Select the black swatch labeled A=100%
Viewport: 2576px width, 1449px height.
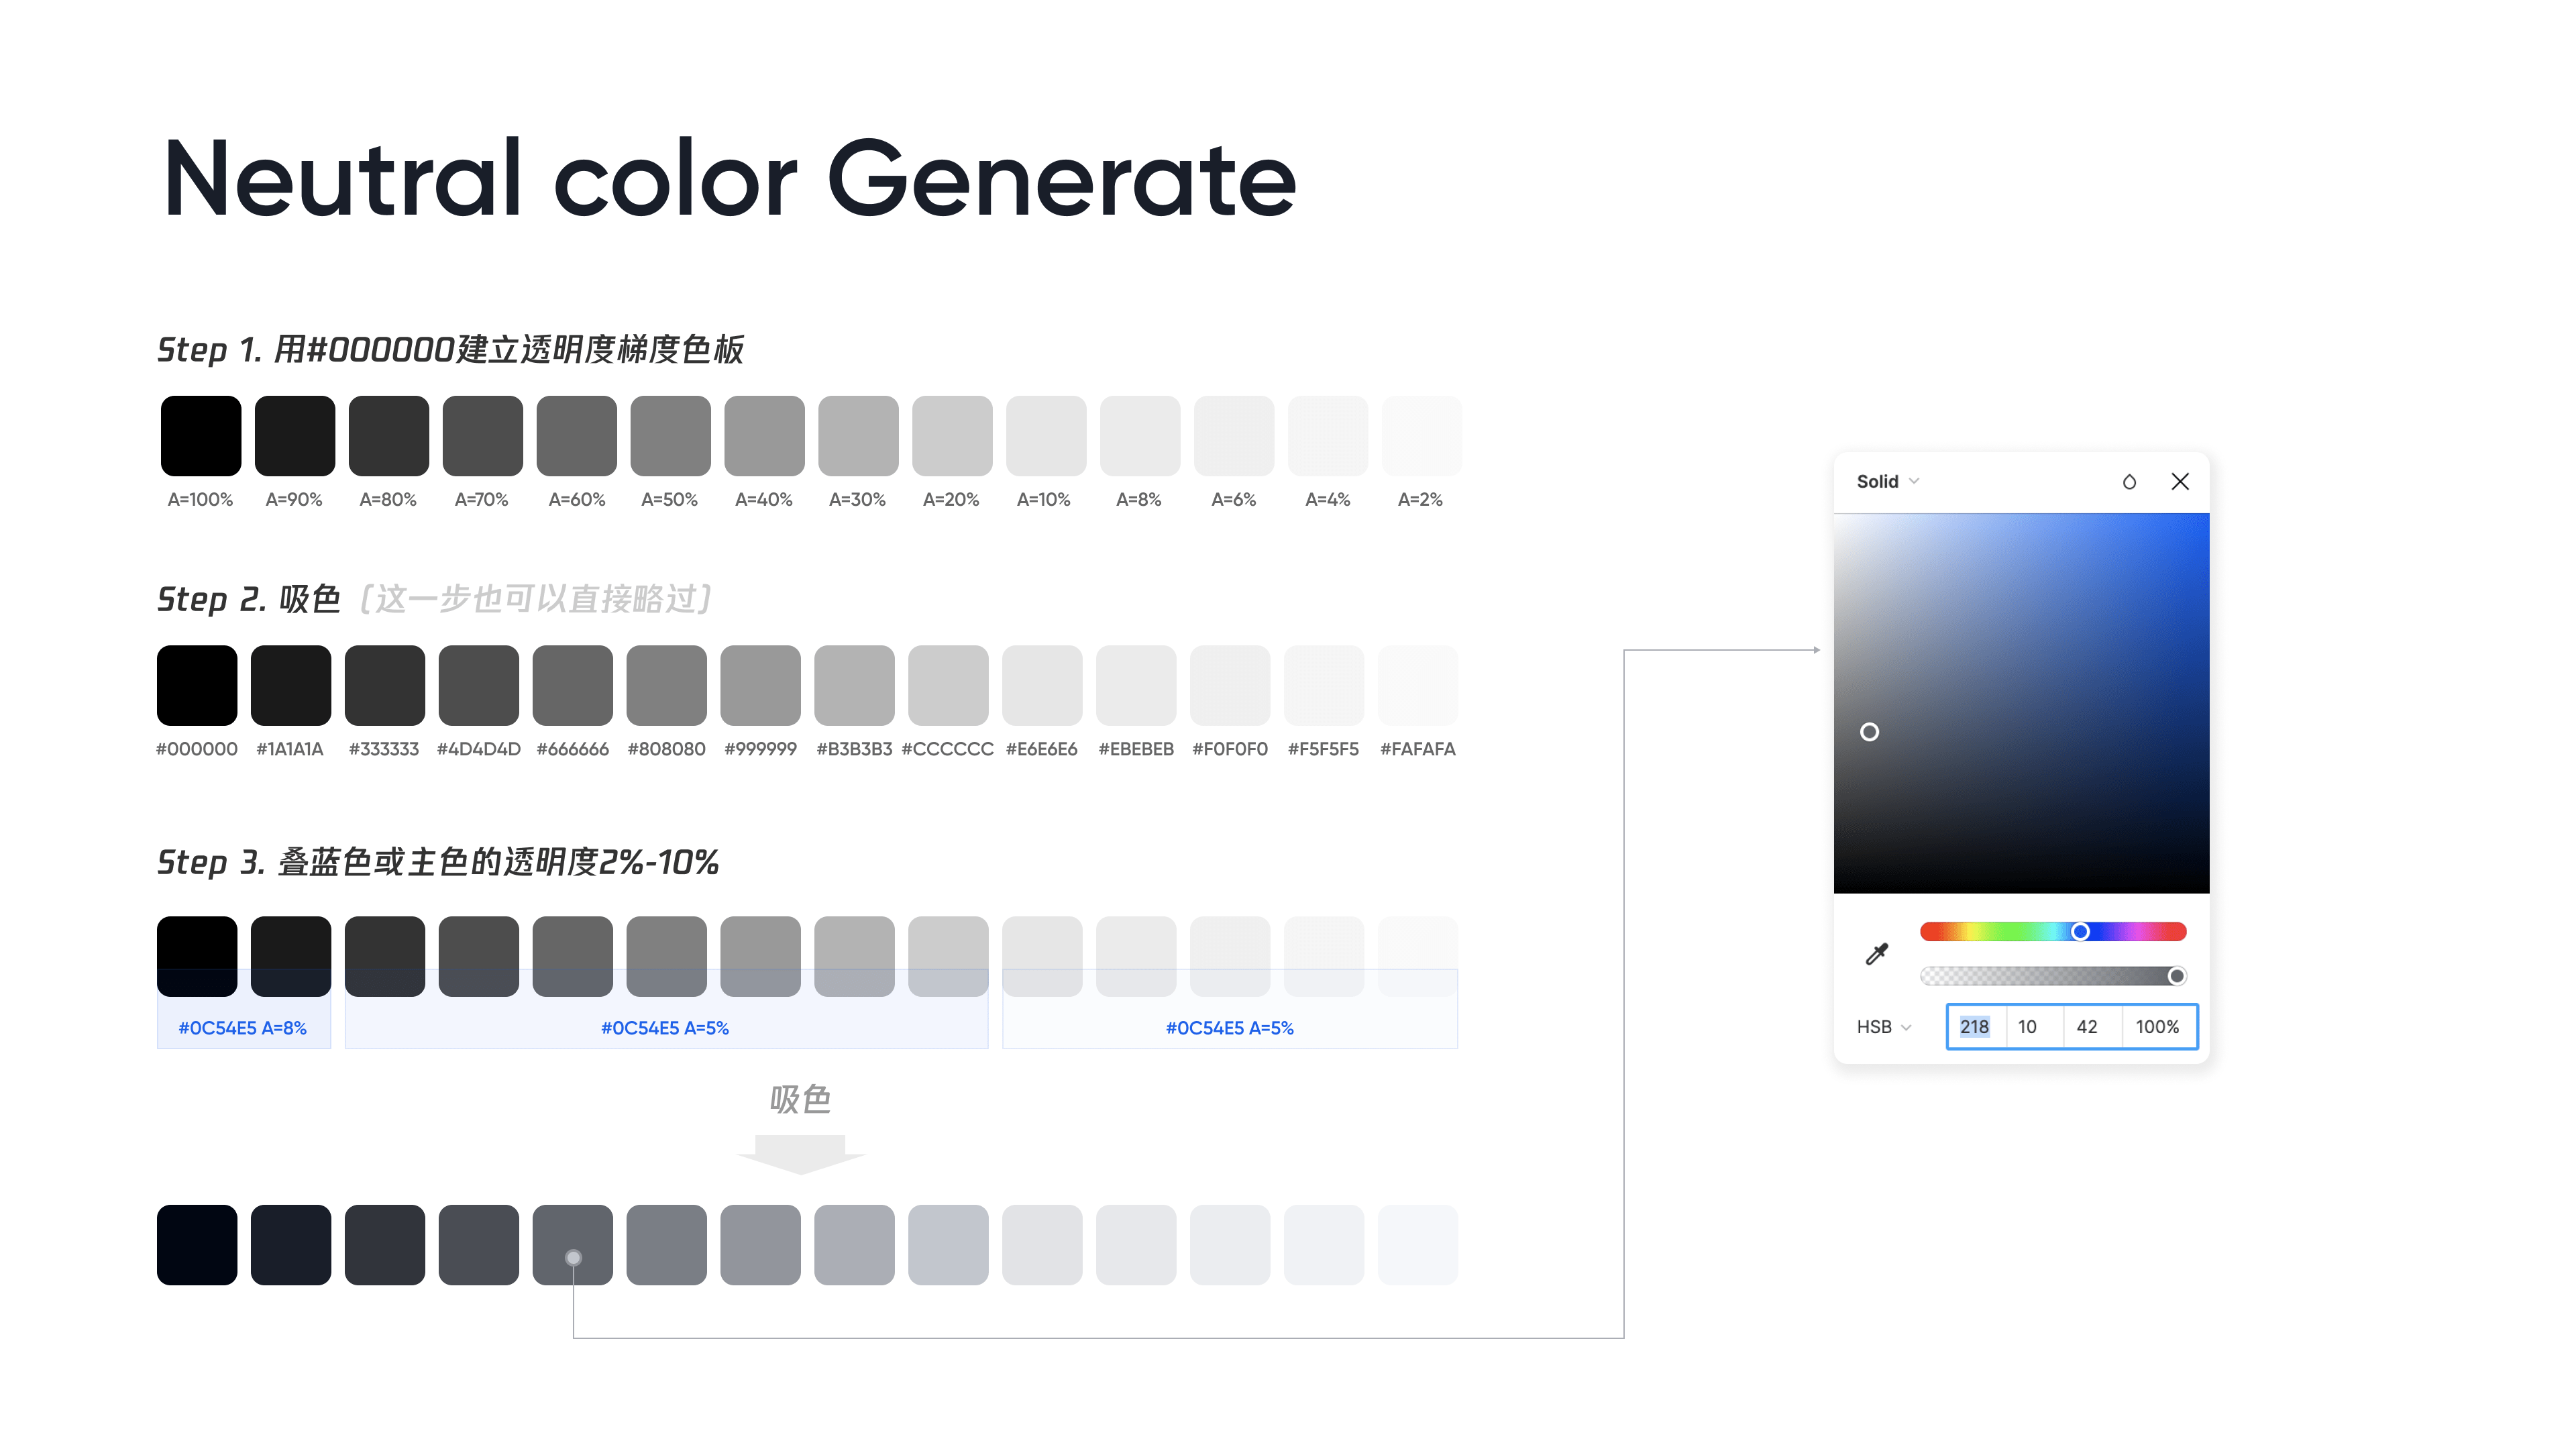tap(201, 436)
